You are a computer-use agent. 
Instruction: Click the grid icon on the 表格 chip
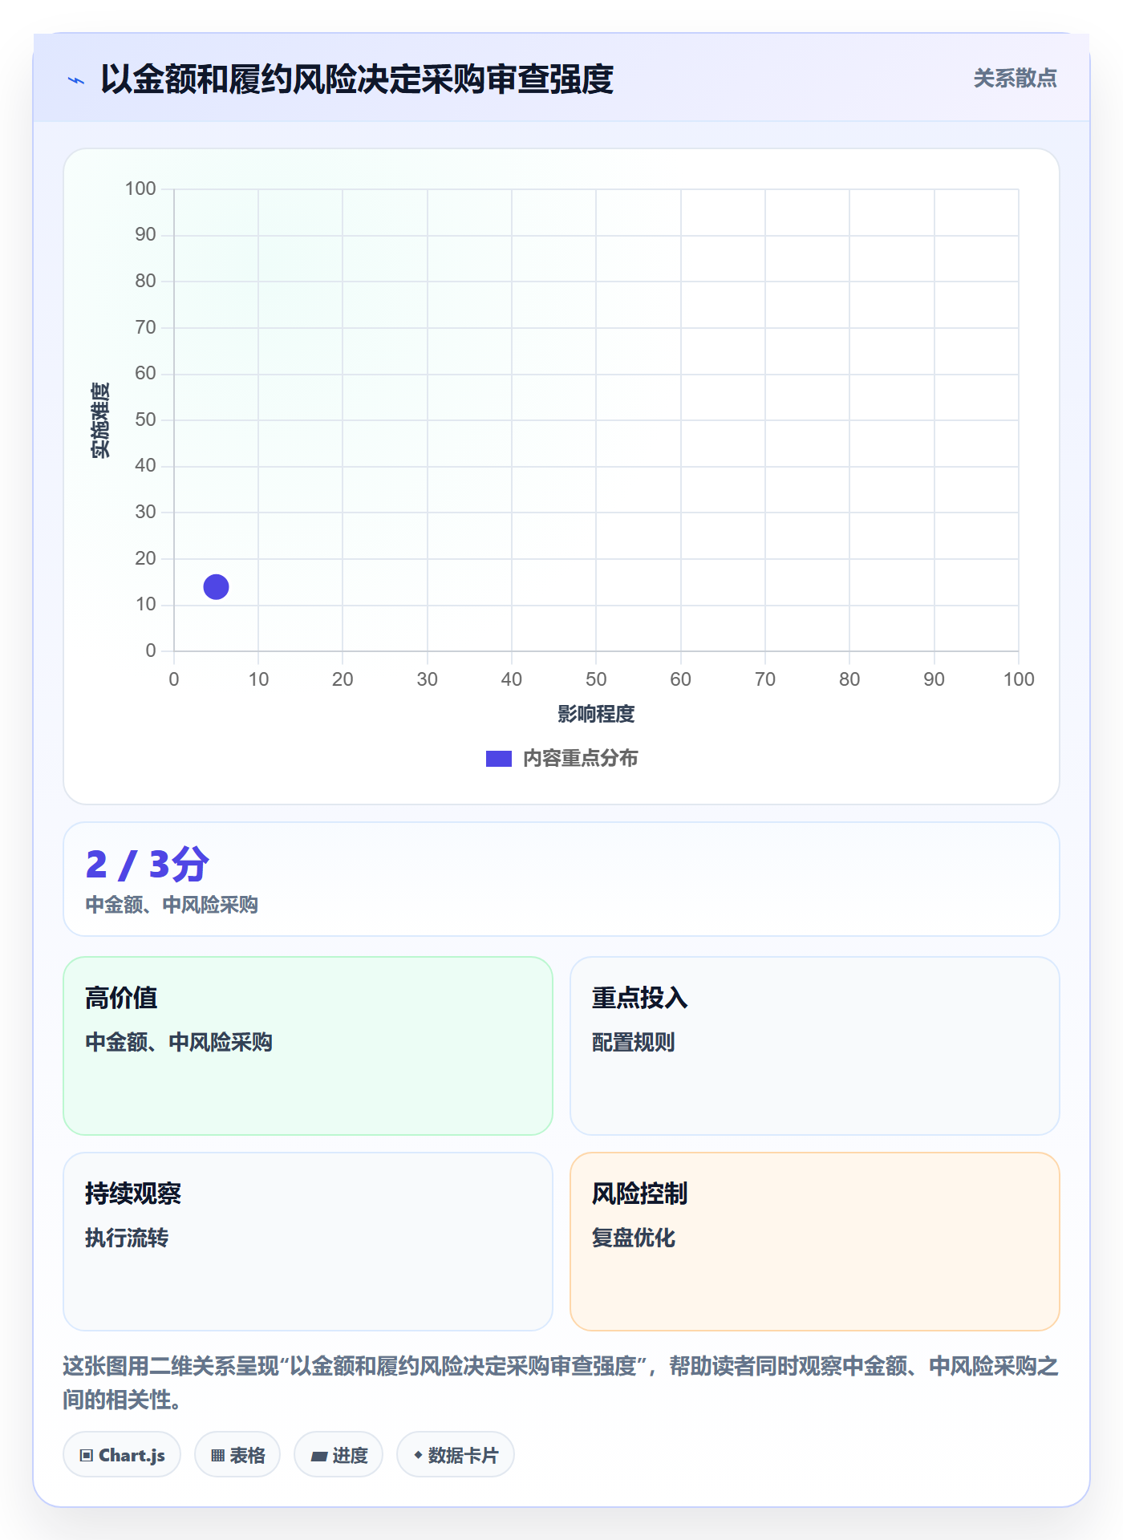[218, 1456]
